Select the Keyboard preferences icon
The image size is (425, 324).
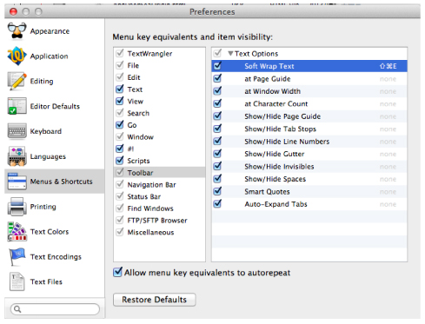click(x=17, y=131)
